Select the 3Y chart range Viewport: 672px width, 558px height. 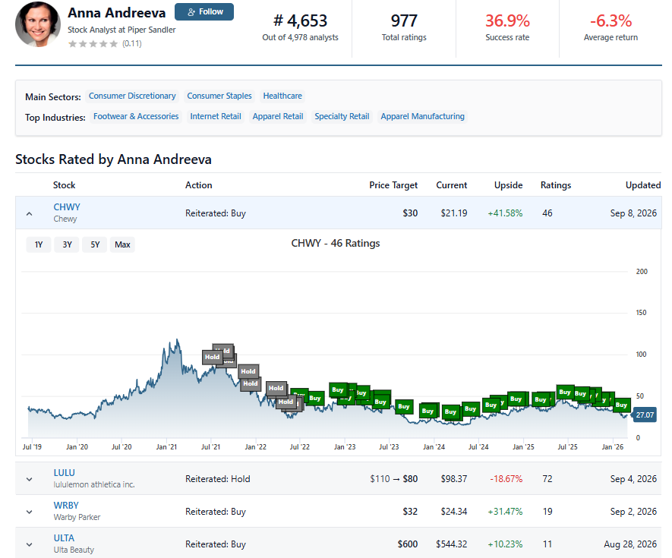tap(67, 244)
